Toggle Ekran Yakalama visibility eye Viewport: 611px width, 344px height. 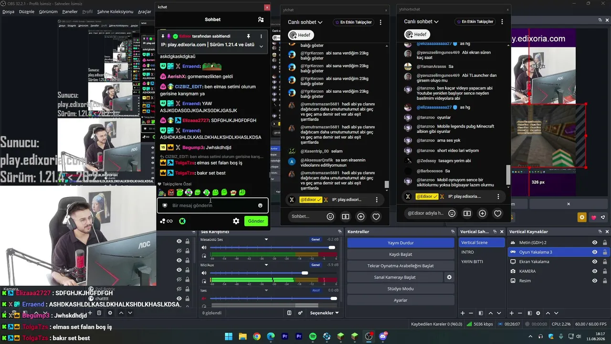coord(595,261)
